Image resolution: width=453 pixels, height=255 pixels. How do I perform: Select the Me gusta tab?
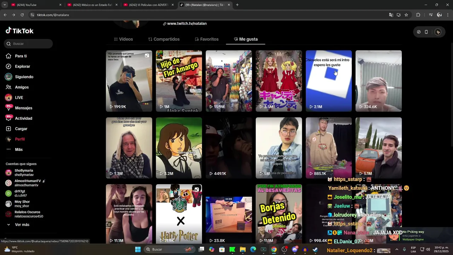pyautogui.click(x=246, y=39)
